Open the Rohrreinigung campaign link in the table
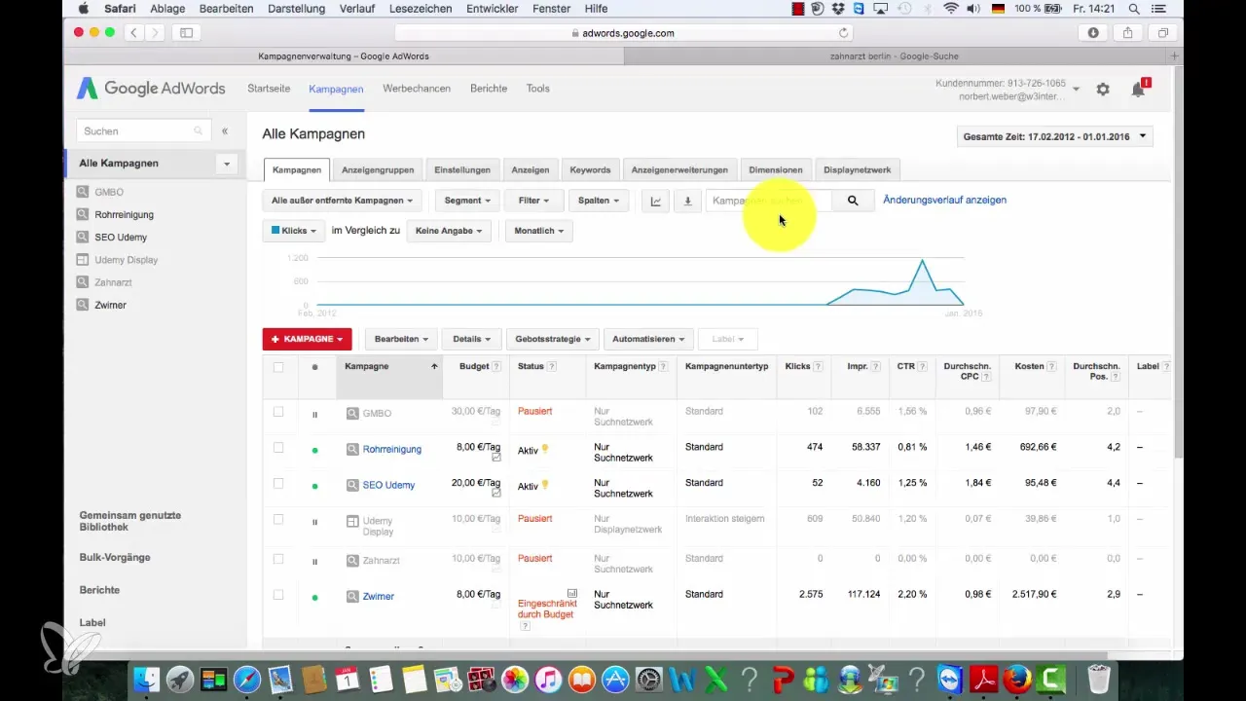 coord(391,450)
